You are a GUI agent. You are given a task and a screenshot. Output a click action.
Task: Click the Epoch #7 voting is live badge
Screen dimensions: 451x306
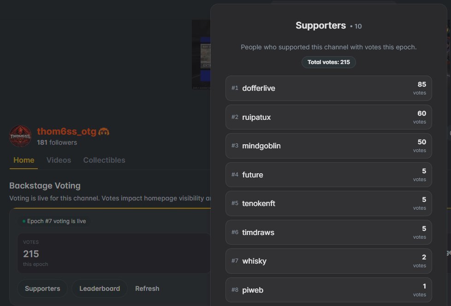point(54,221)
